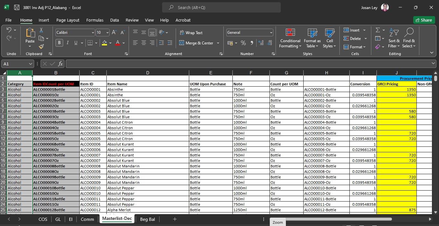Toggle Italic formatting
This screenshot has width=439, height=226.
[x=68, y=43]
